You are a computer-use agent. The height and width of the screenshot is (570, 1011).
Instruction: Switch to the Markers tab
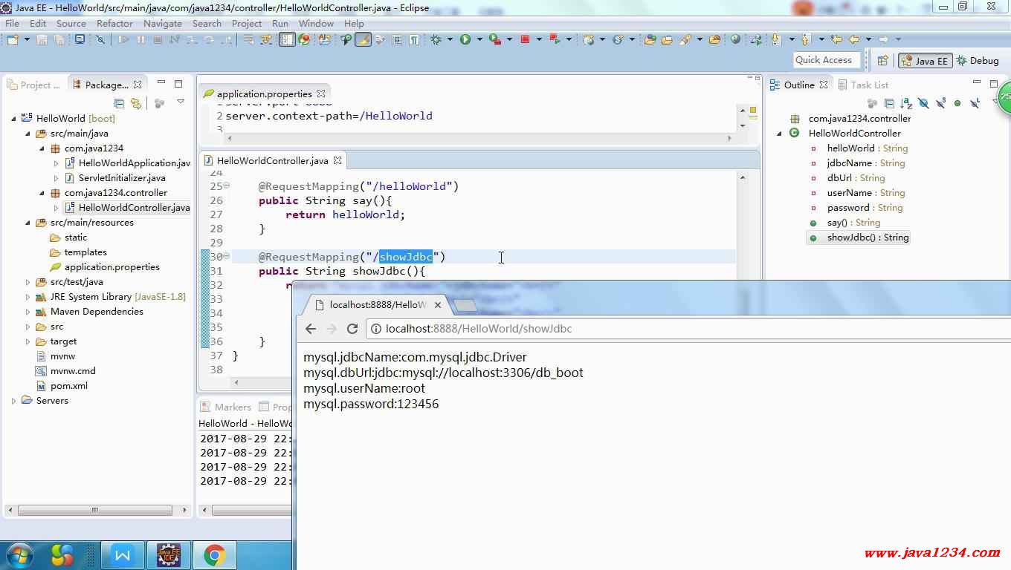click(x=226, y=407)
